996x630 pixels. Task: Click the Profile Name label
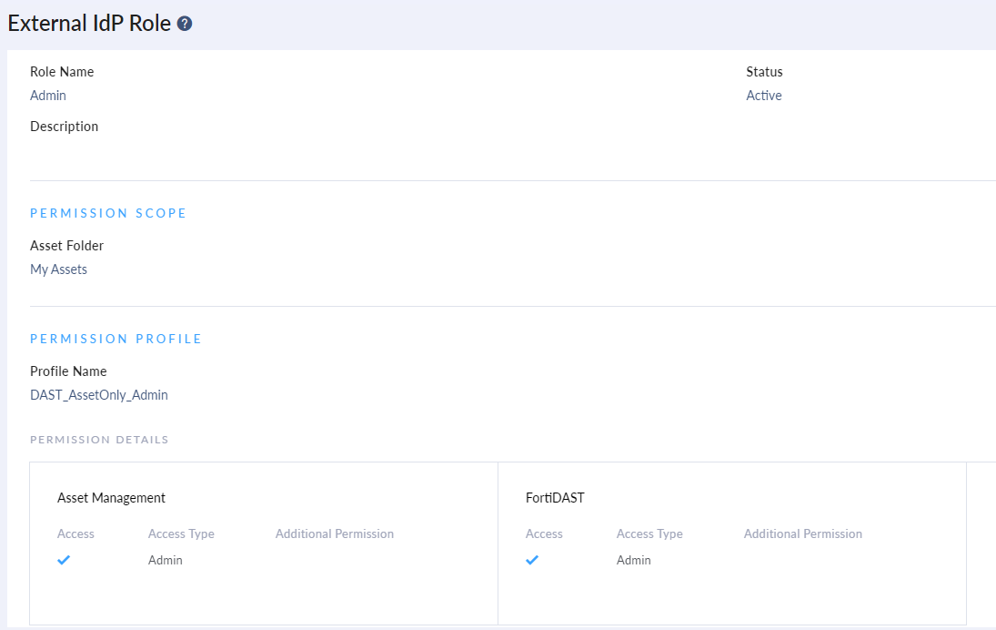click(x=68, y=371)
